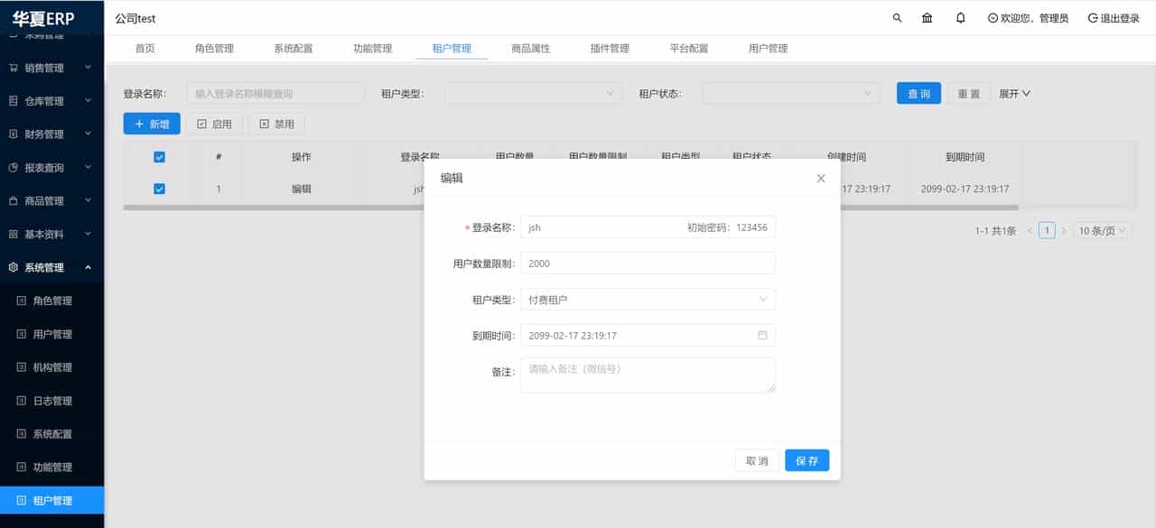
Task: Click the blue 查询 button
Action: tap(918, 92)
